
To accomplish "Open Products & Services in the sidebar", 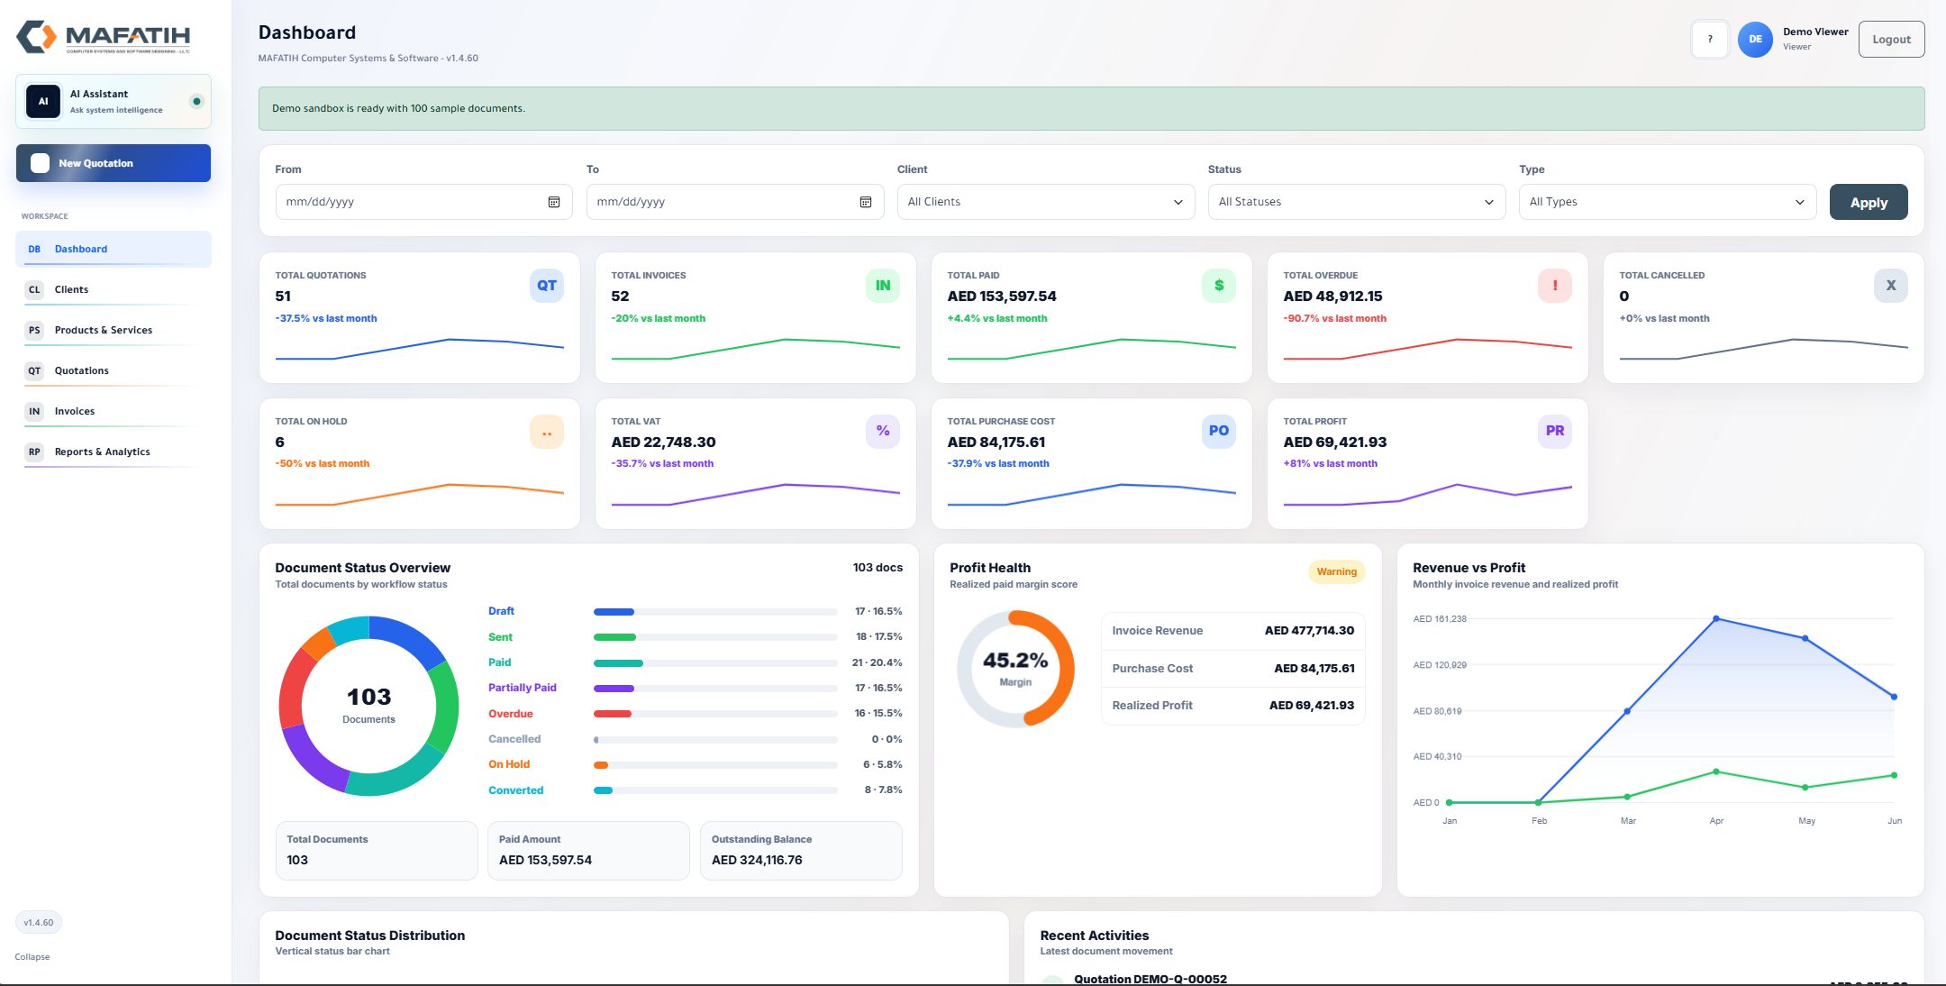I will pos(114,330).
